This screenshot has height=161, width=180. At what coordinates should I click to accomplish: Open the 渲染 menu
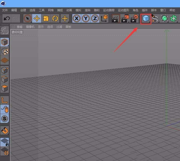pos(88,10)
